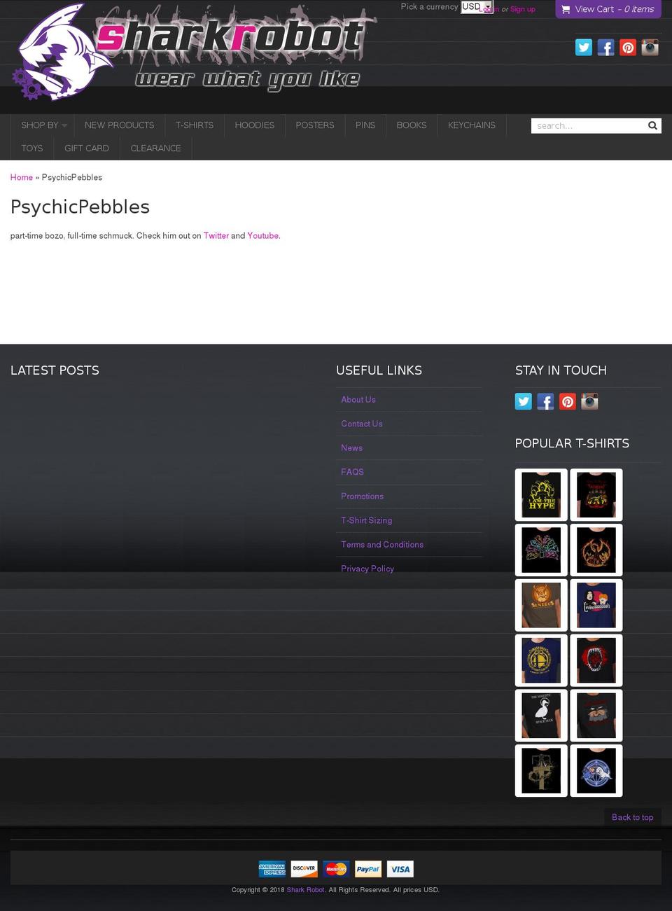Open the header Twitter icon
Viewport: 672px width, 911px height.
tap(584, 47)
